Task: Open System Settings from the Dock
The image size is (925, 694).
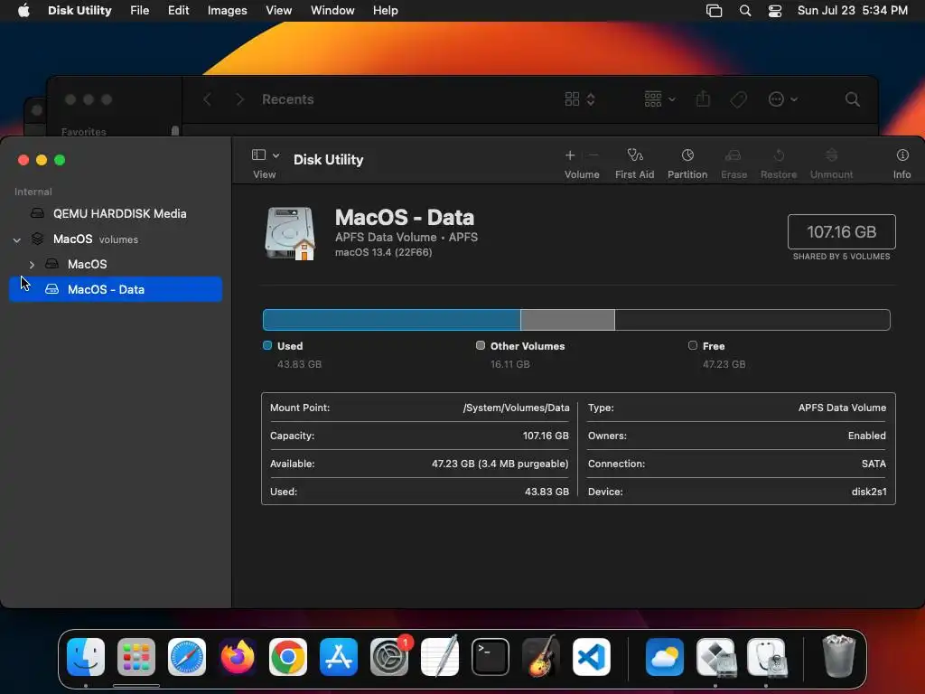Action: 389,657
